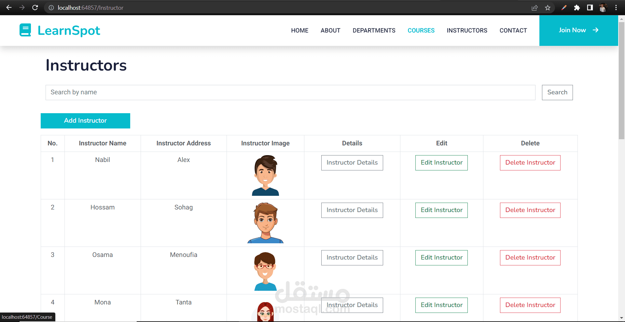Click Nabil's avatar image
Viewport: 625px width, 322px height.
[265, 175]
